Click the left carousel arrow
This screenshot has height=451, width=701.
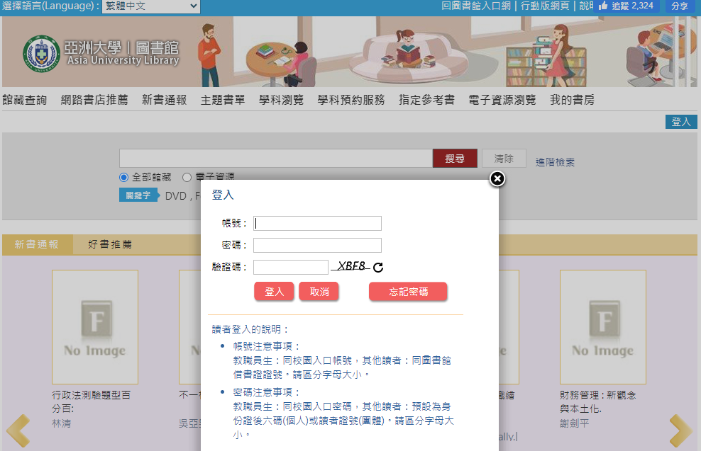click(x=18, y=430)
